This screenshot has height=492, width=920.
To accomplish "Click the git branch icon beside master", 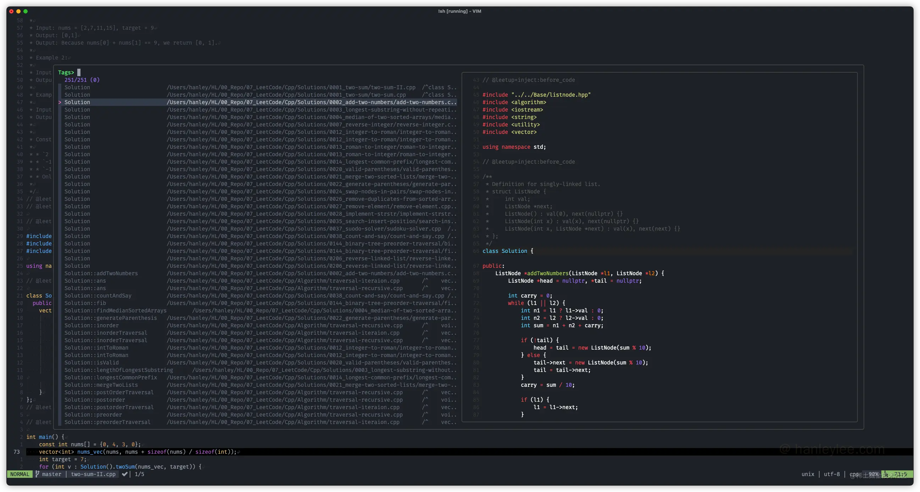I will [x=37, y=474].
